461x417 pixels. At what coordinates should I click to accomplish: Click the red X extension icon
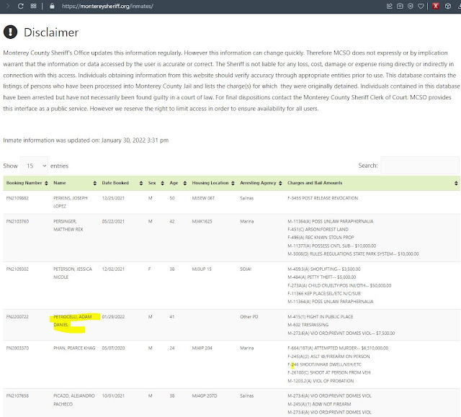click(x=436, y=6)
